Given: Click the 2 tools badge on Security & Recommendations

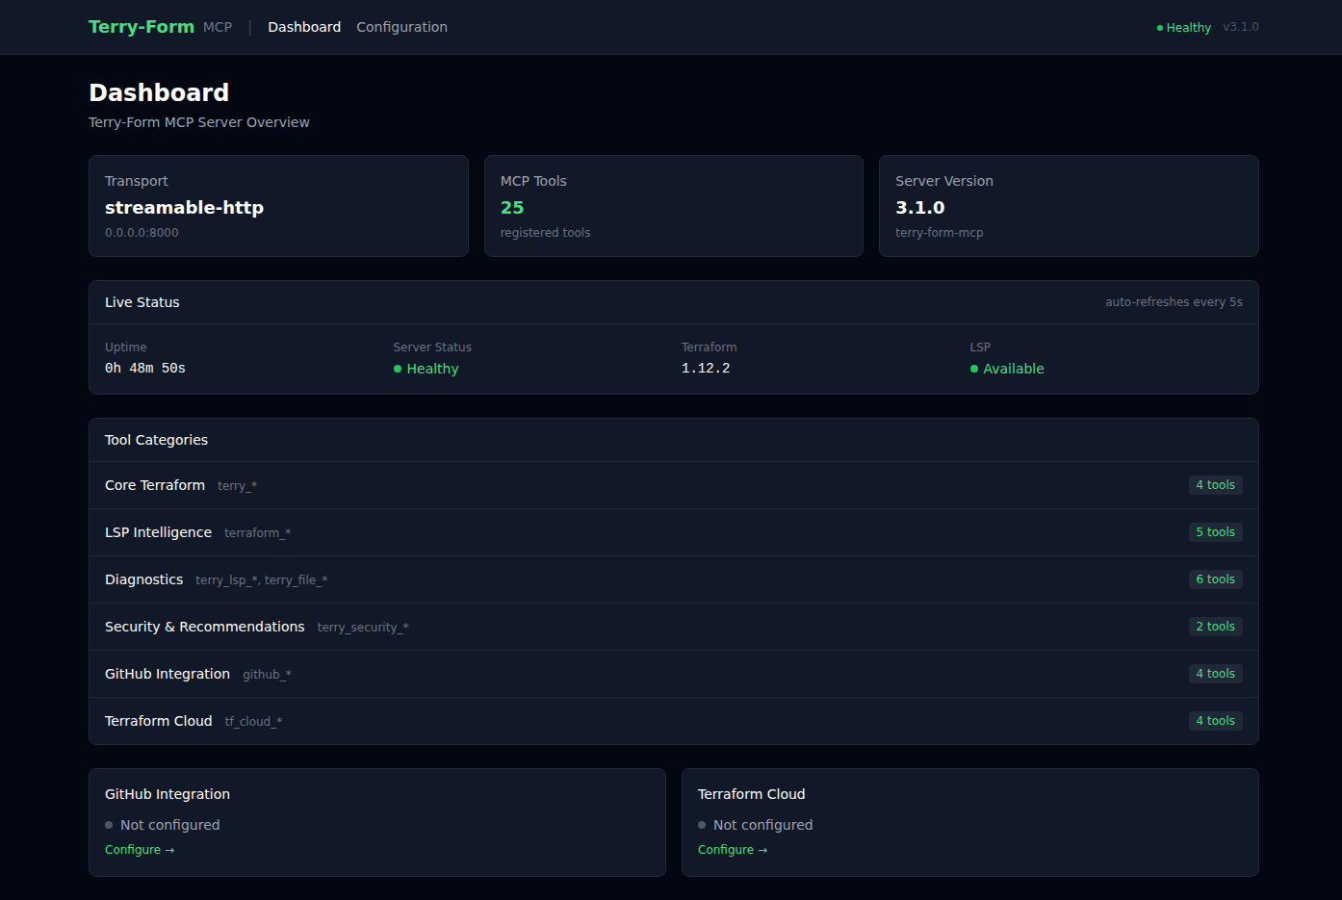Looking at the screenshot, I should 1215,626.
